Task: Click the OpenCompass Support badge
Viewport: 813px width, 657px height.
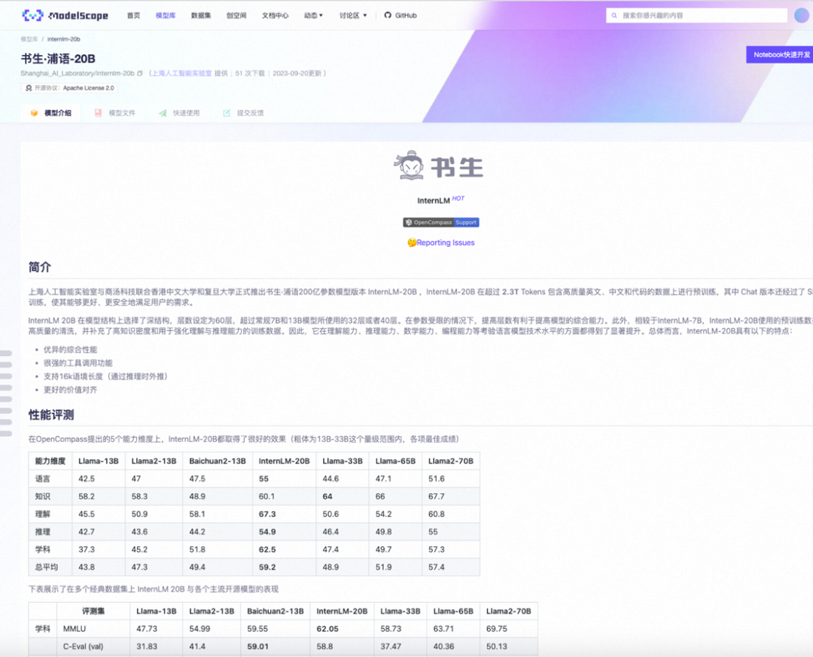Action: pyautogui.click(x=440, y=222)
